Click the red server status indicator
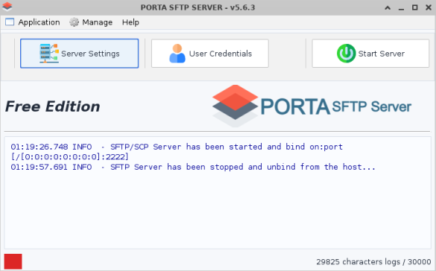This screenshot has width=436, height=271. click(x=13, y=261)
